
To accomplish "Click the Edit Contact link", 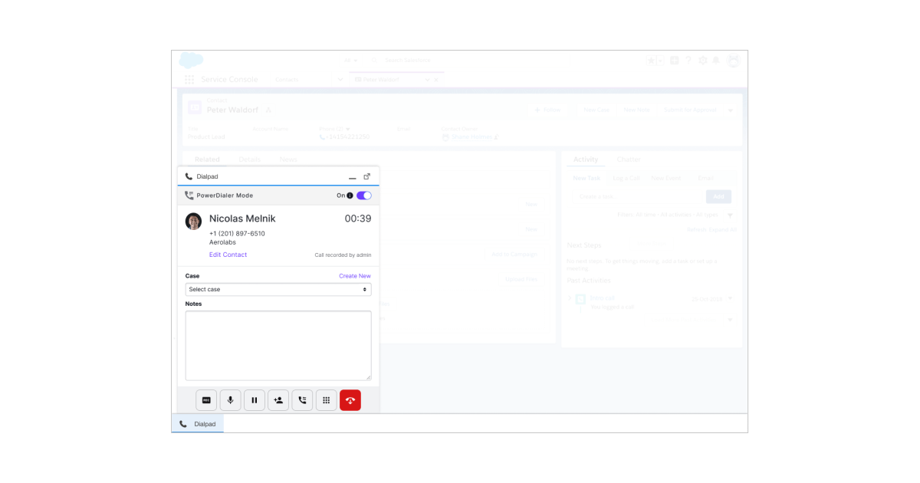I will pos(228,255).
